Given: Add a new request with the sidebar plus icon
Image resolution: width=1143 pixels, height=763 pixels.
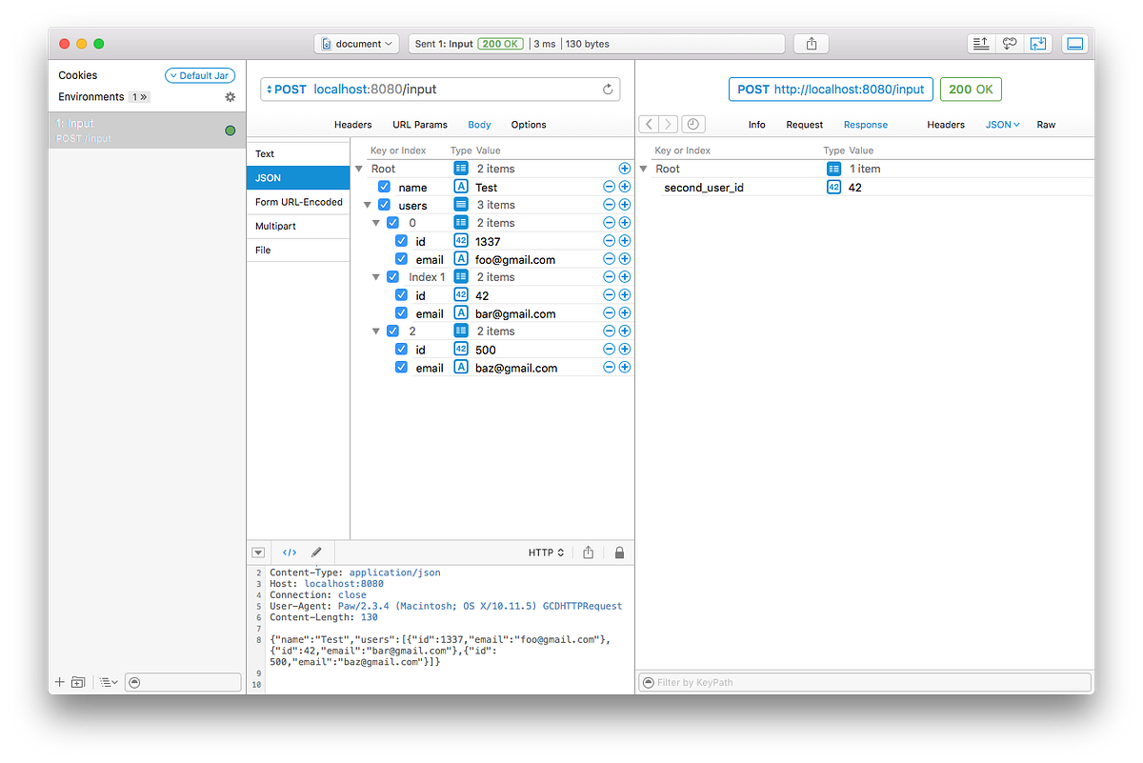Looking at the screenshot, I should 60,682.
